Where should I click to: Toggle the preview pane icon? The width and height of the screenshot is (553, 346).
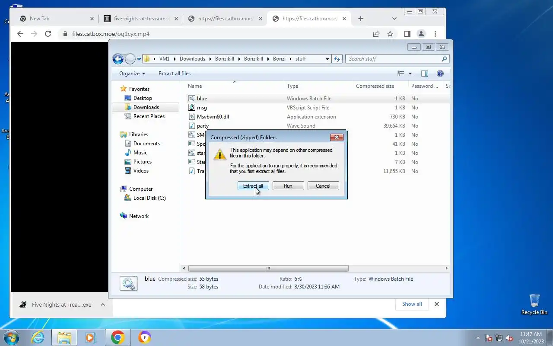(425, 74)
